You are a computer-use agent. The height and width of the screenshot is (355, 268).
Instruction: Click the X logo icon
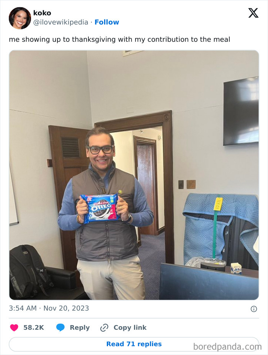pos(253,13)
